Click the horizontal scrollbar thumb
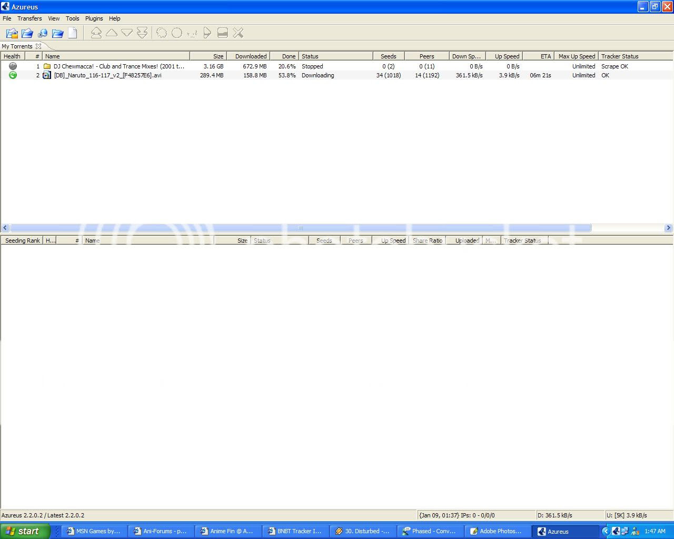 [300, 228]
